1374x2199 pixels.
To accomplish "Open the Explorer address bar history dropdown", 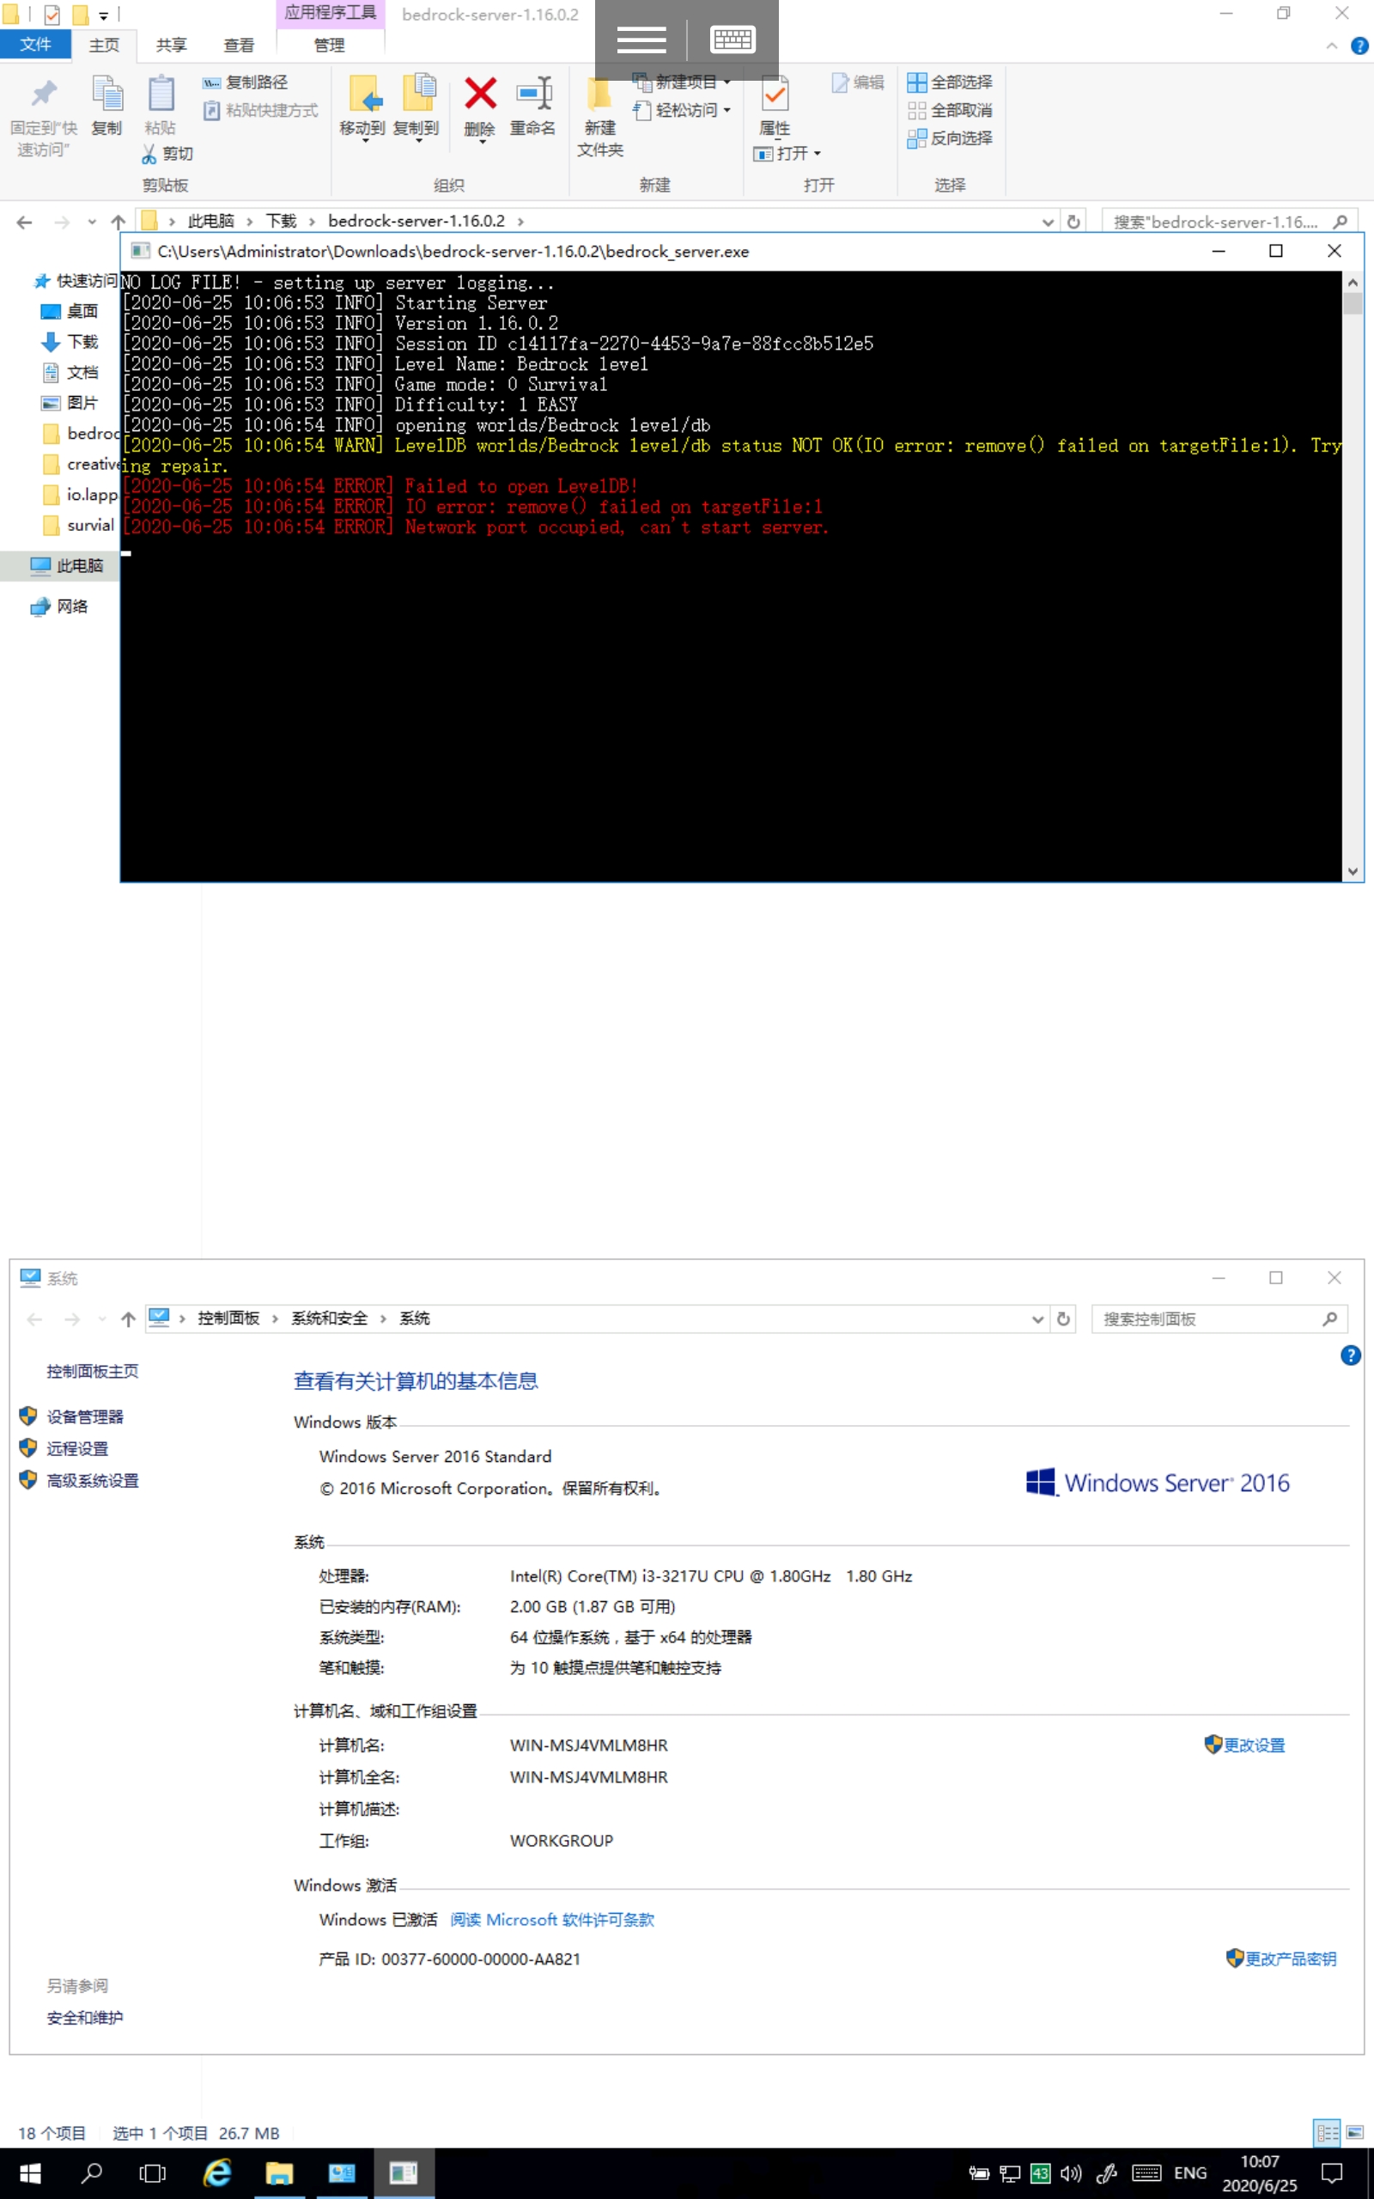I will pyautogui.click(x=1048, y=222).
